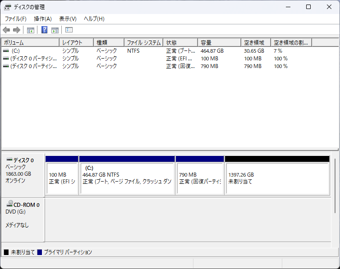Open the ファイル(F) menu
Screen dimensions: 340x269
click(x=15, y=19)
